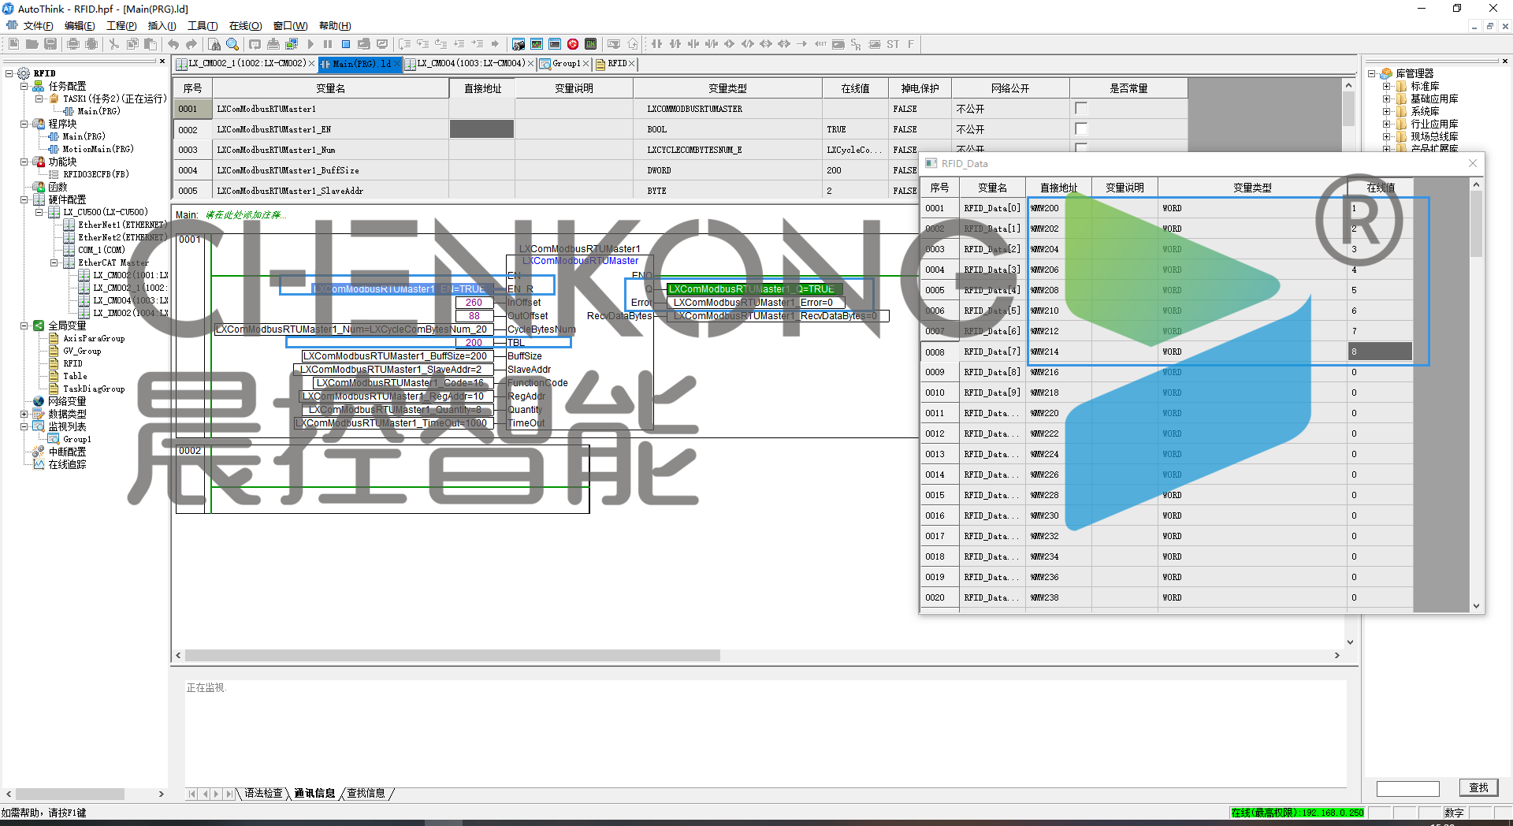Switch to the LX_CM004 editor tab

tap(470, 64)
